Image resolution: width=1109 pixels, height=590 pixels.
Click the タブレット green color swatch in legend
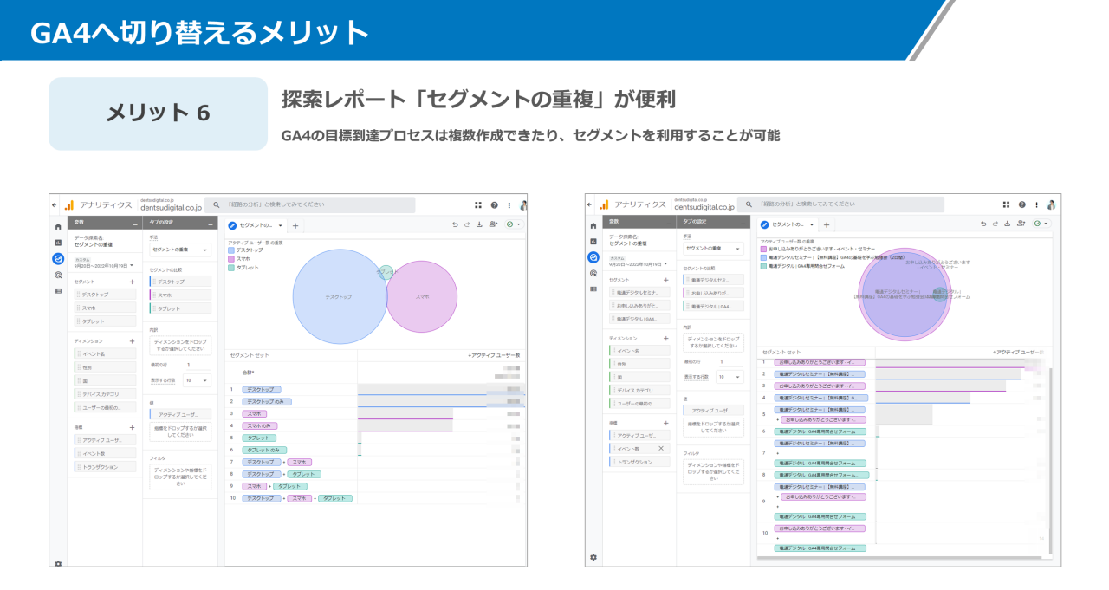point(230,267)
